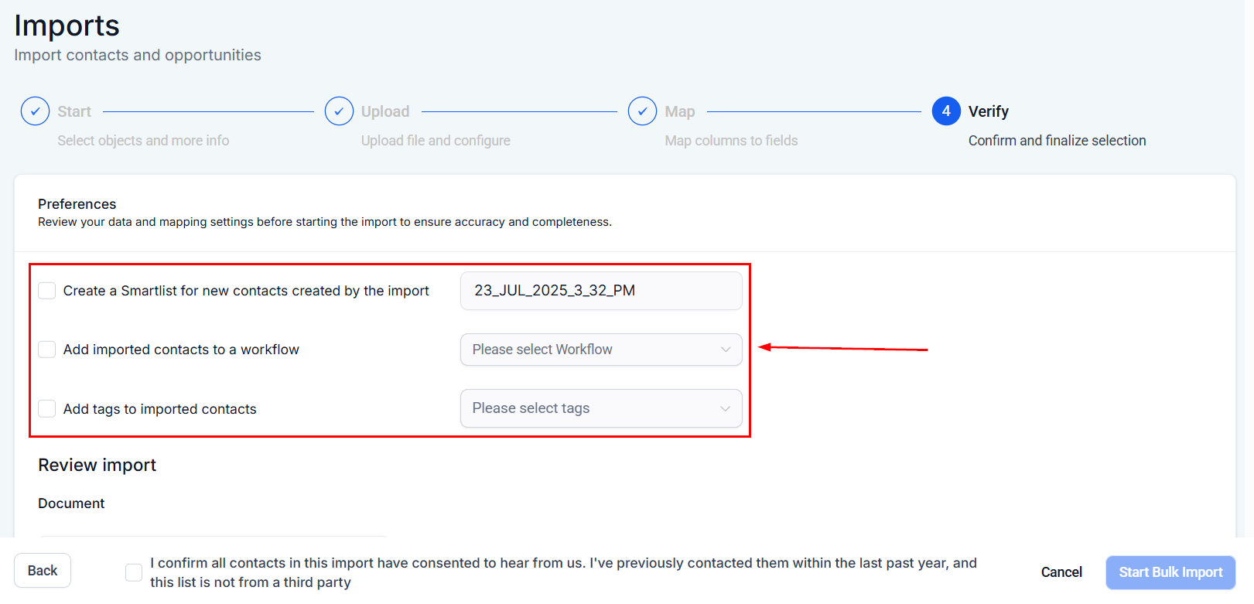Click the Map step checkmark icon
1254x604 pixels.
click(642, 111)
